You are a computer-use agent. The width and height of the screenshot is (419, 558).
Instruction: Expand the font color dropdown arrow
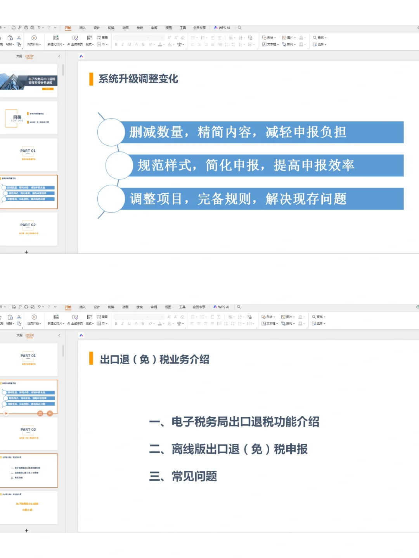click(x=164, y=44)
